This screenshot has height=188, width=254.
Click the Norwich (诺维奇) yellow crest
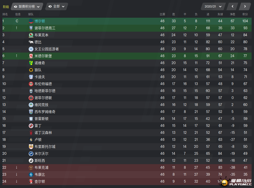(x=31, y=63)
